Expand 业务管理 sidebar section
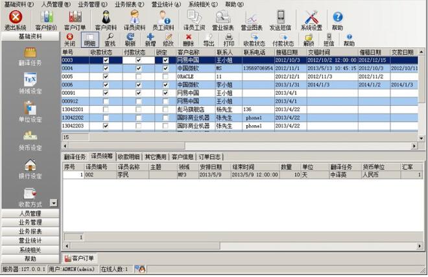 pos(30,223)
